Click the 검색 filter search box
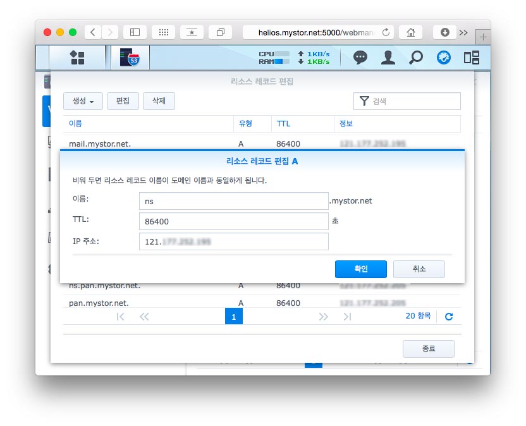 [413, 101]
